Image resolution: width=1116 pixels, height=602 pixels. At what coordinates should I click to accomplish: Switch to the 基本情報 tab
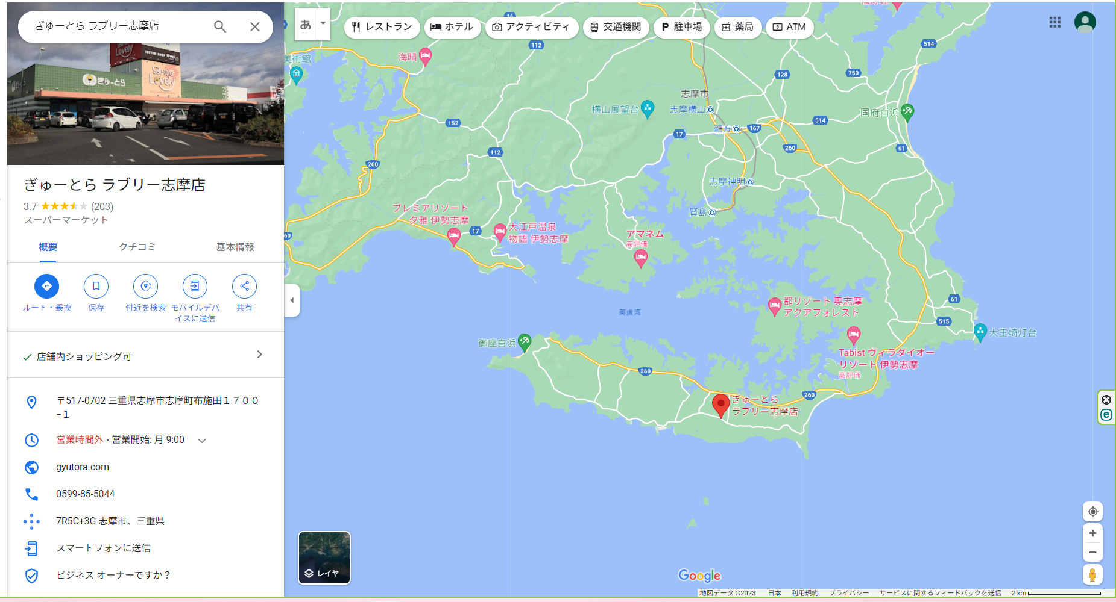point(235,247)
